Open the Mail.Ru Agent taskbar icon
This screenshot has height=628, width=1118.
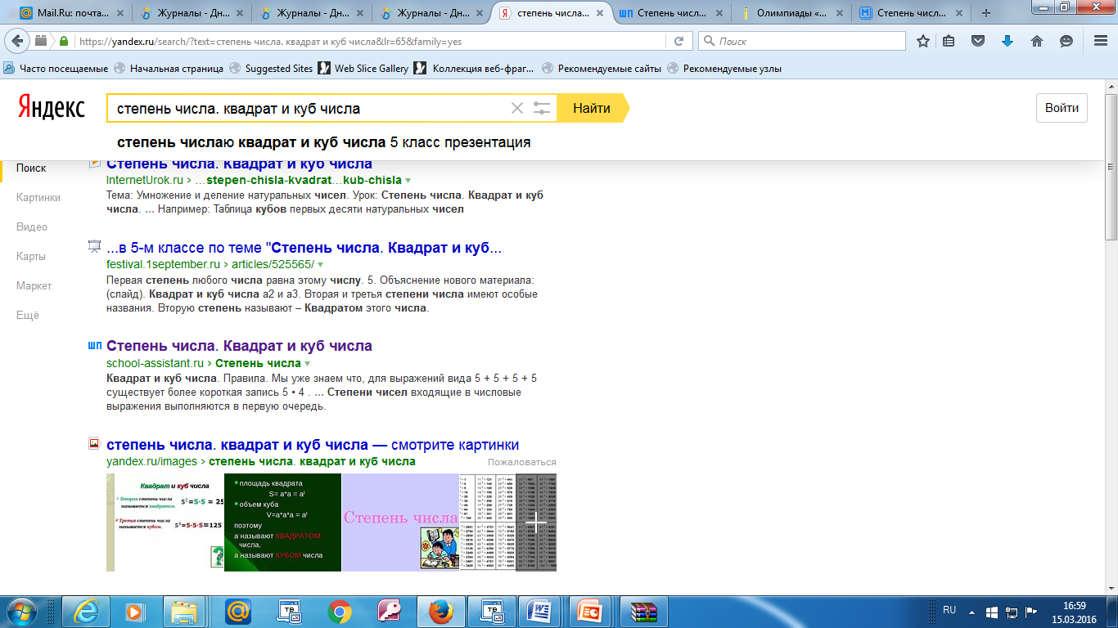(x=237, y=611)
